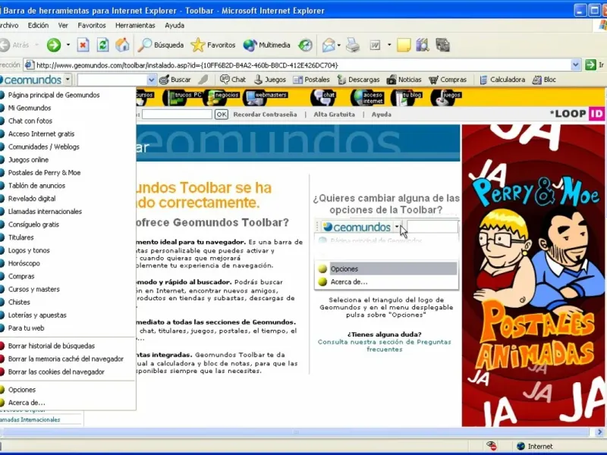
Task: Click the Mail envelope icon
Action: 329,45
